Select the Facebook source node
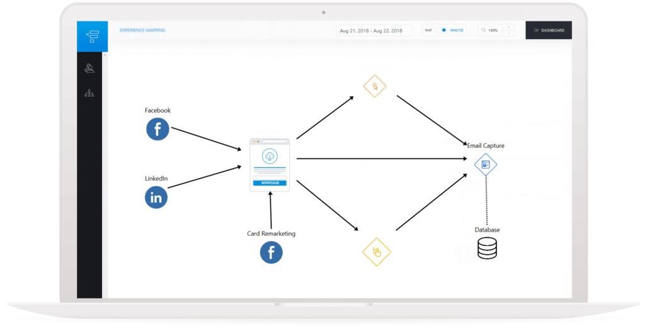This screenshot has width=645, height=331. (157, 129)
